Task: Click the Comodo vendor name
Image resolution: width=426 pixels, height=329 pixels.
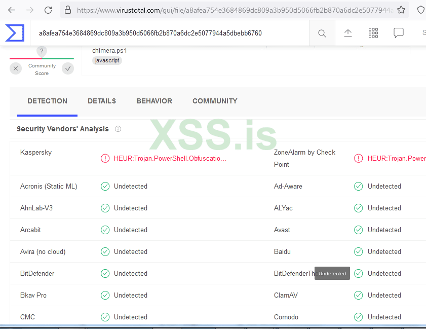Action: click(286, 317)
